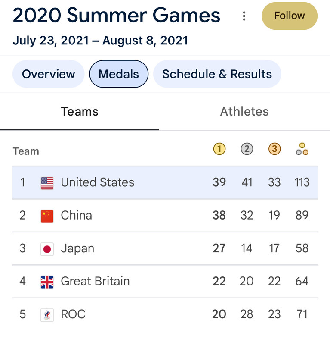This screenshot has height=345, width=330.
Task: Open the three-dot more options menu
Action: coord(244,16)
